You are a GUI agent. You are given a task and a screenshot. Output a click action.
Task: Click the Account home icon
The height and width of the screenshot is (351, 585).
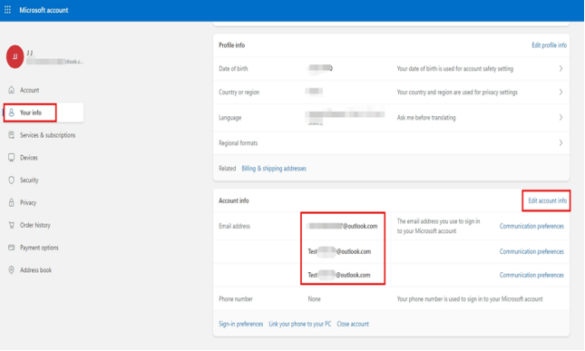[12, 90]
